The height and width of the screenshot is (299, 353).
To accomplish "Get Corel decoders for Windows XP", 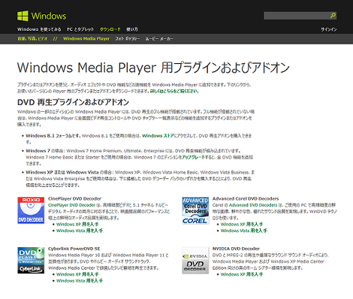I will pos(242,224).
